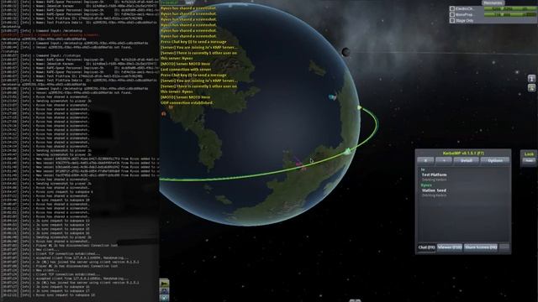Viewport: 538px width, 302px height.
Task: Click the pink marker on the planet surface
Action: tap(299, 164)
